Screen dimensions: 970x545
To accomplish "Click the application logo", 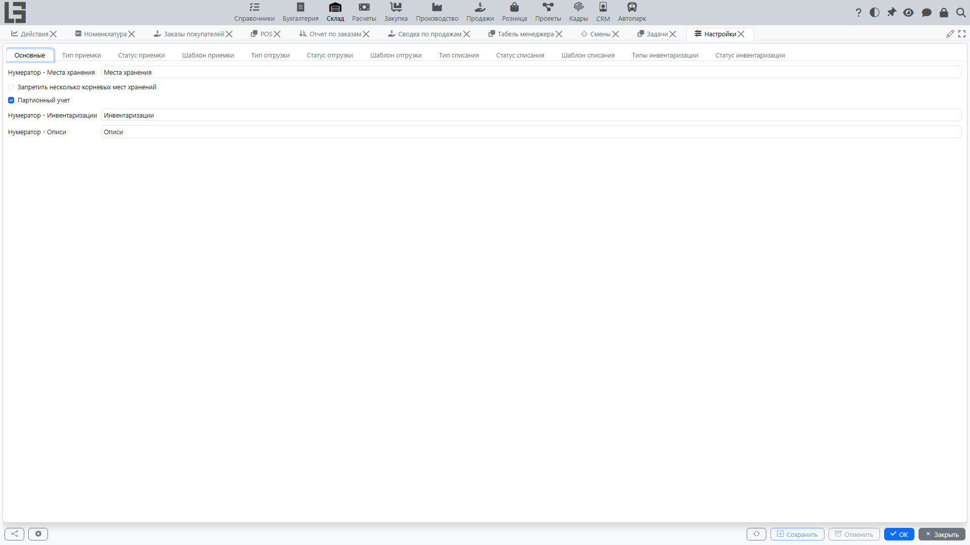I will click(15, 12).
